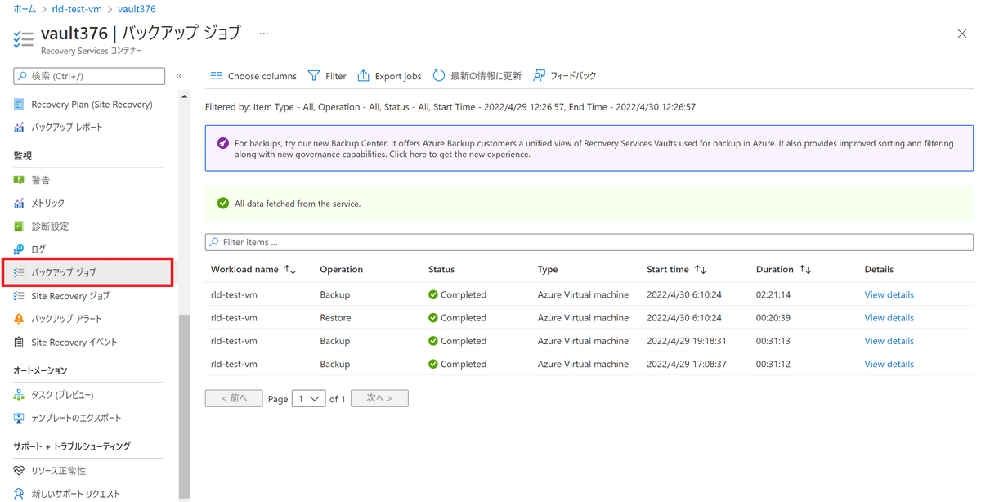Open the more options ellipsis next to title
This screenshot has width=981, height=502.
pyautogui.click(x=264, y=34)
